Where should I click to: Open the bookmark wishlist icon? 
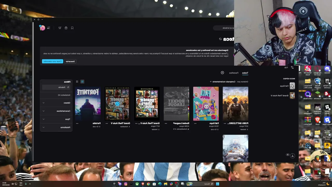point(72,28)
